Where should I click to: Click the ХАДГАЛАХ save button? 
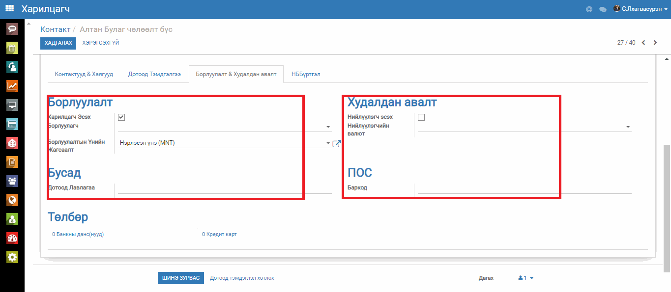tap(58, 43)
